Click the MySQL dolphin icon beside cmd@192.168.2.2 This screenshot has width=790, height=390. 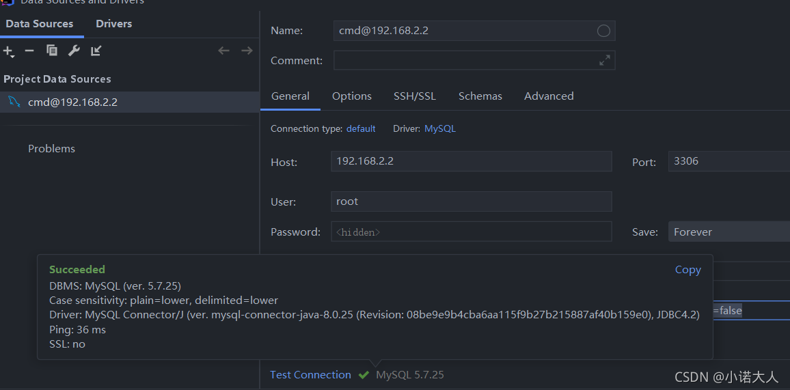14,102
